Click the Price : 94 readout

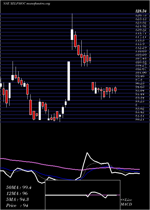coord(17,205)
